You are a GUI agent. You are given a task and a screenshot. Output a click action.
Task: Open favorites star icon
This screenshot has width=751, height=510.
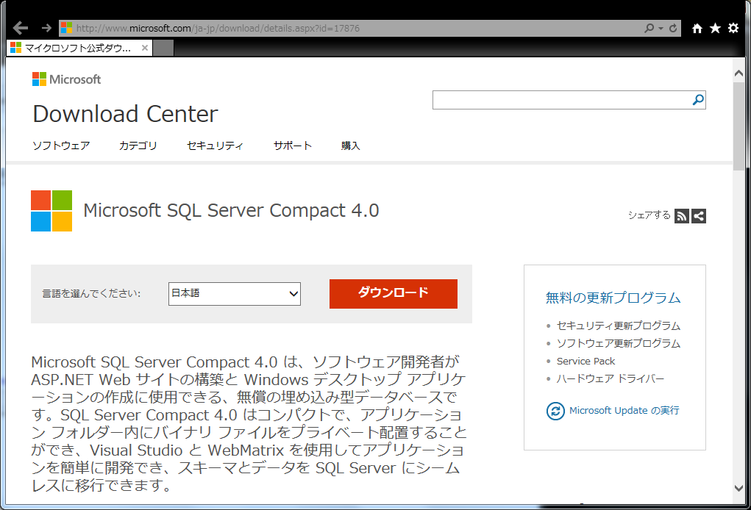pyautogui.click(x=715, y=28)
